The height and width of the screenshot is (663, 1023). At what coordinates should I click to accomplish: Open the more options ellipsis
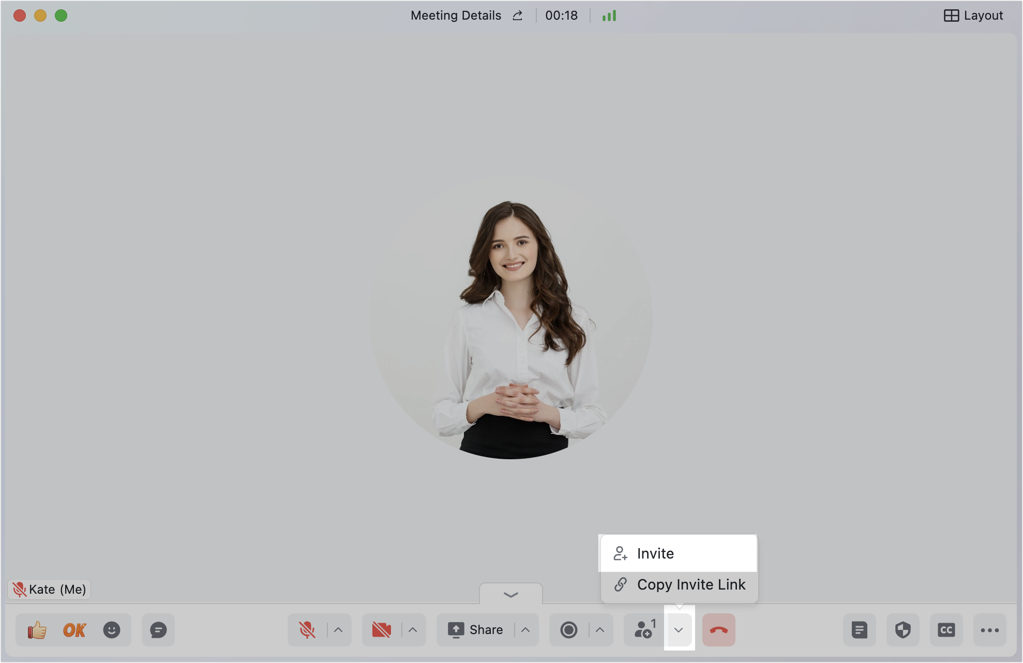tap(990, 630)
